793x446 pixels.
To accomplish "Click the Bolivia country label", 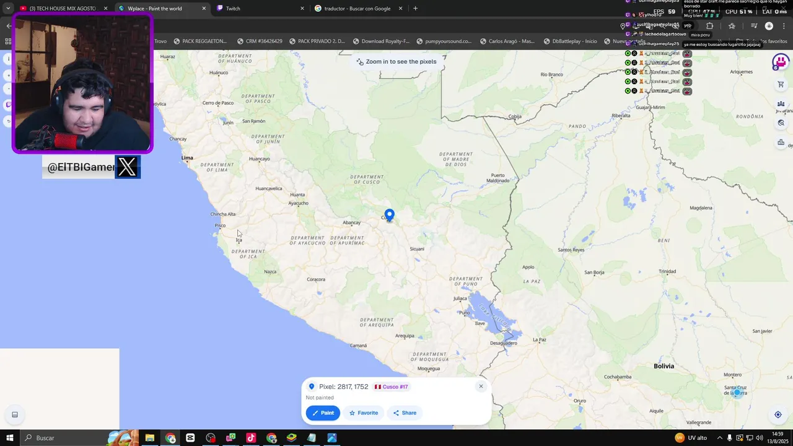I will tap(664, 366).
